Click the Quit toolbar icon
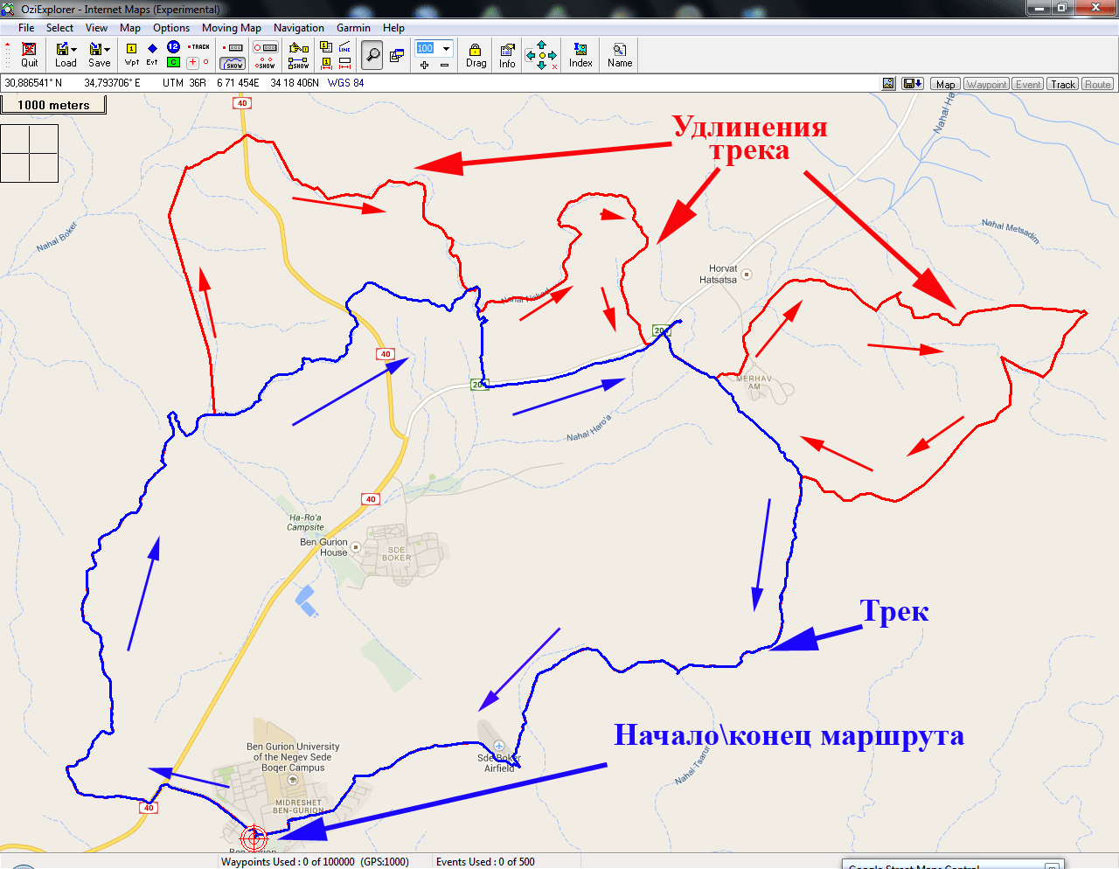 coord(29,54)
